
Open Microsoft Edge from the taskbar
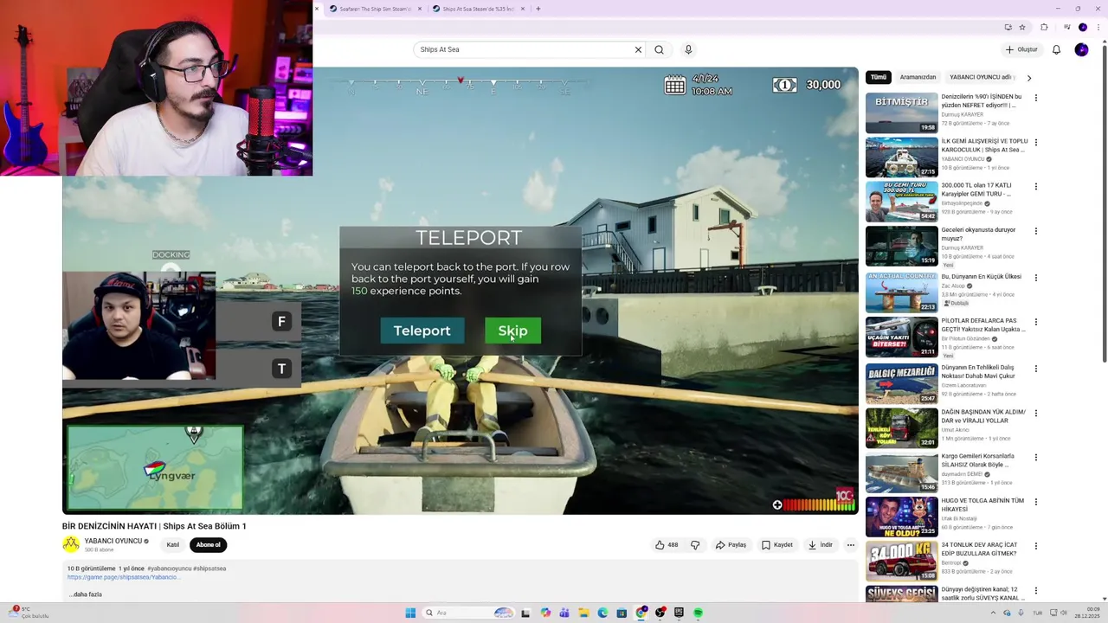602,613
